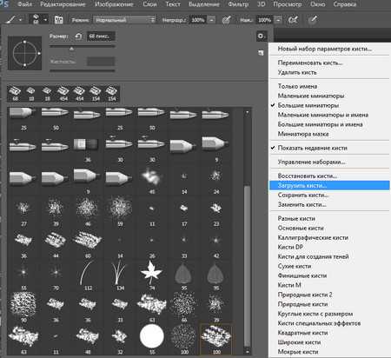Open the Окно menu
Screen dimensions: 391x358
click(x=318, y=4)
